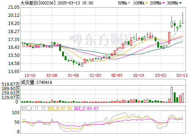
Task: Click the 13.65 price axis label
Action: pos(14,71)
